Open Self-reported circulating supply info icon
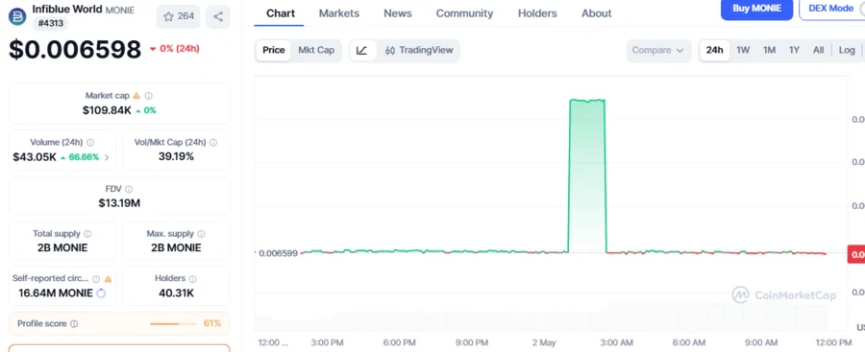865x352 pixels. pyautogui.click(x=96, y=279)
